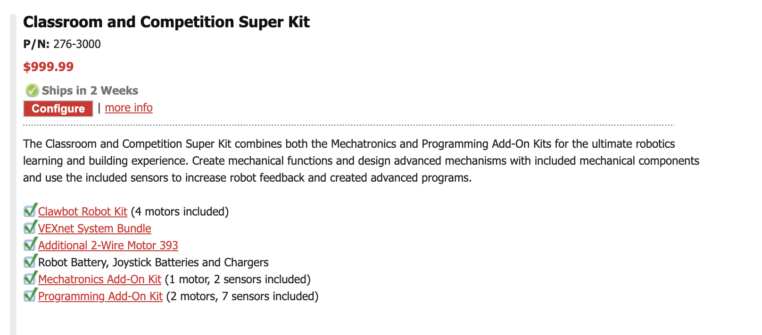Follow the VEXnet System Bundle link
The height and width of the screenshot is (335, 762).
click(x=94, y=229)
